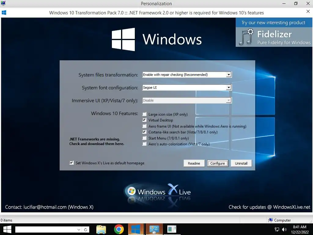The image size is (313, 235).
Task: Open the Personalization control panel taskbar icon
Action: pos(154,229)
